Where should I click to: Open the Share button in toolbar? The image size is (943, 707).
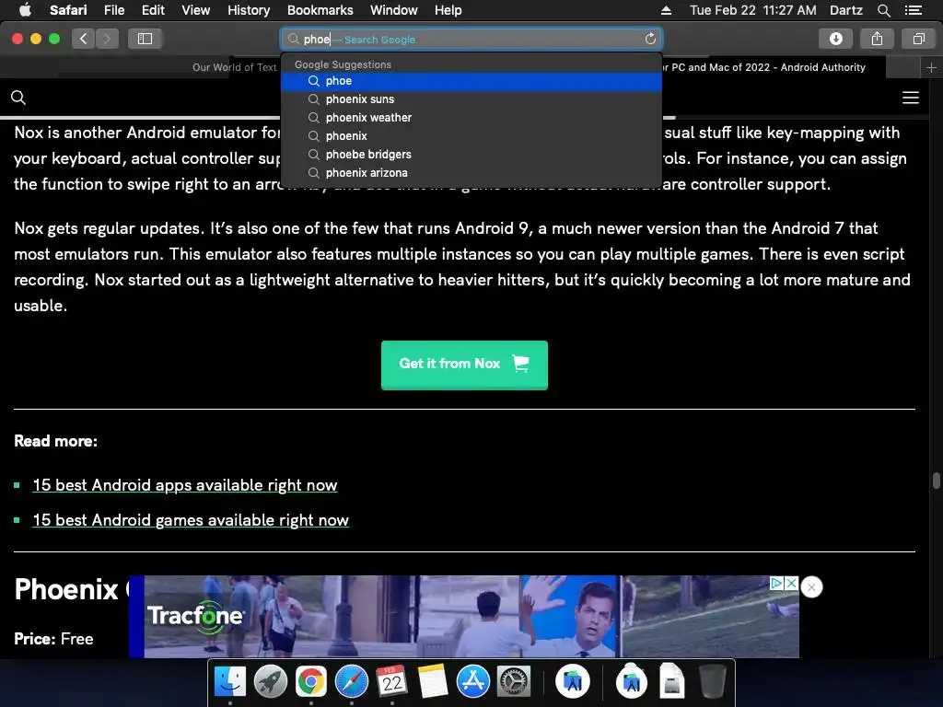click(x=877, y=39)
